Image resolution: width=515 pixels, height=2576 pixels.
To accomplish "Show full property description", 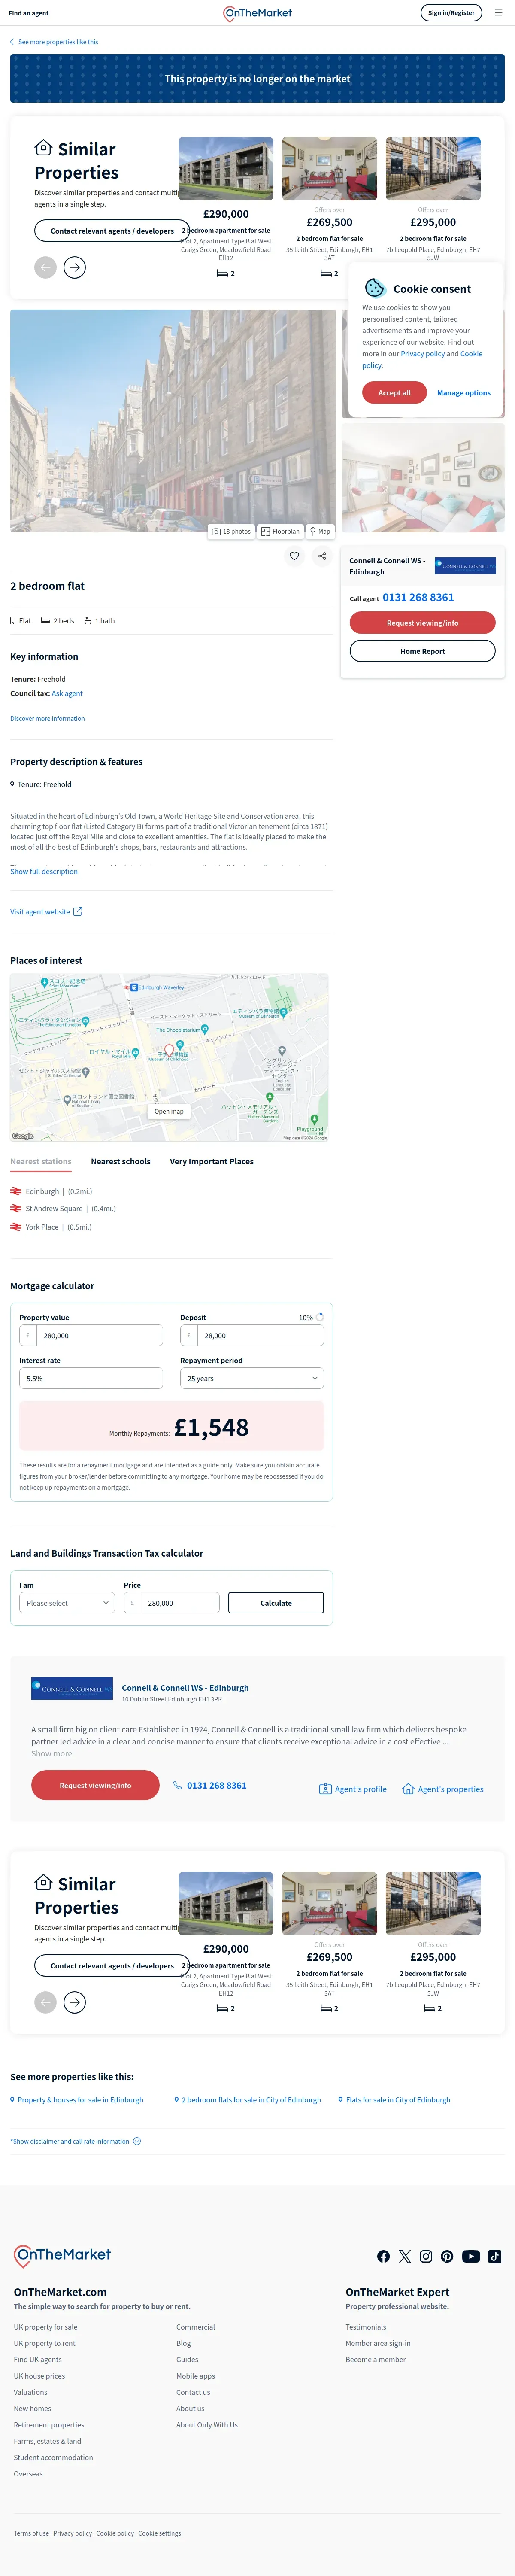I will click(x=44, y=872).
